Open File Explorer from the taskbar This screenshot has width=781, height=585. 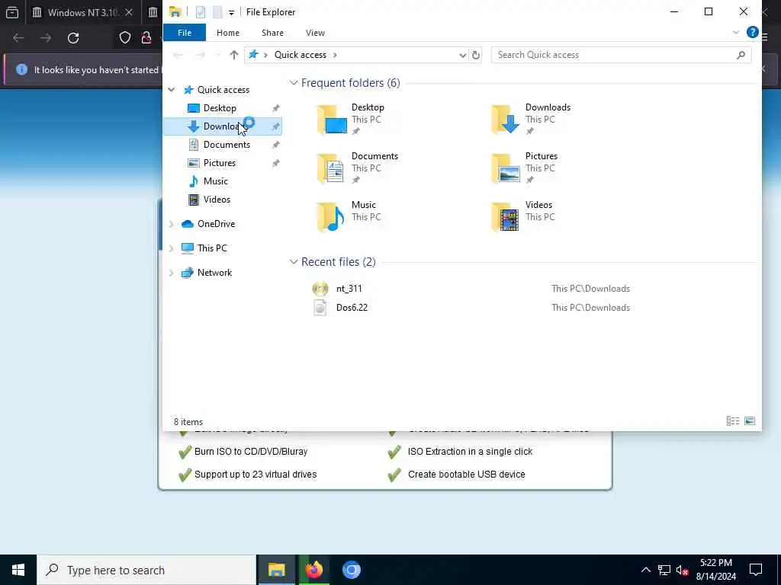tap(276, 570)
